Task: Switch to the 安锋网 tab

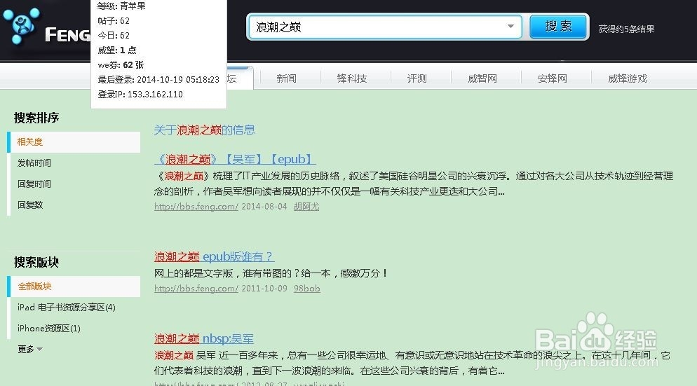Action: [552, 78]
